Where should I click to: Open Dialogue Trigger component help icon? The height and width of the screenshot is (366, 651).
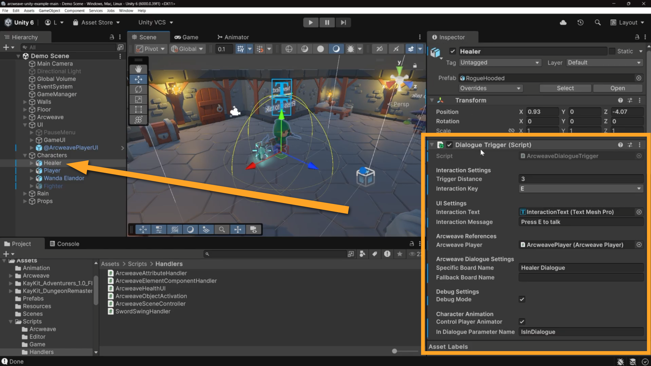pos(620,145)
